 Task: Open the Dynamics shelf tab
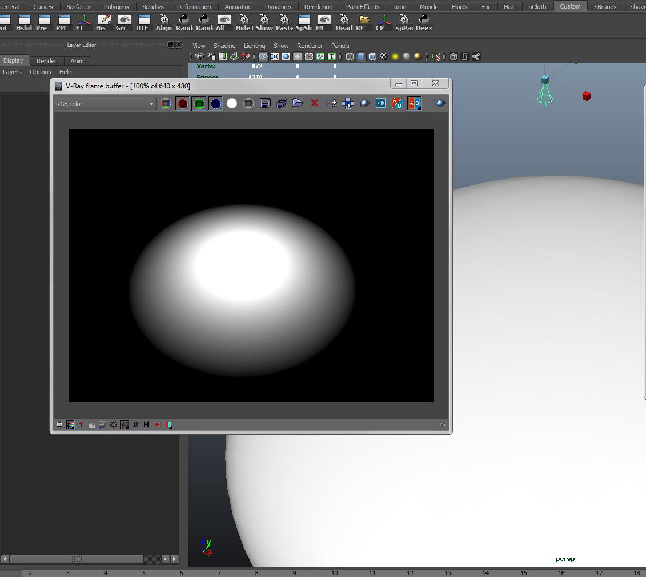point(278,7)
